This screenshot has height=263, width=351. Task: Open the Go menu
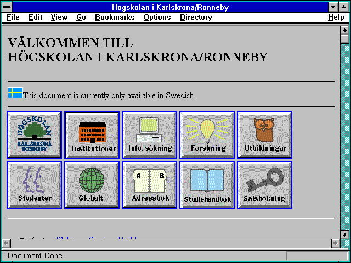[x=81, y=18]
